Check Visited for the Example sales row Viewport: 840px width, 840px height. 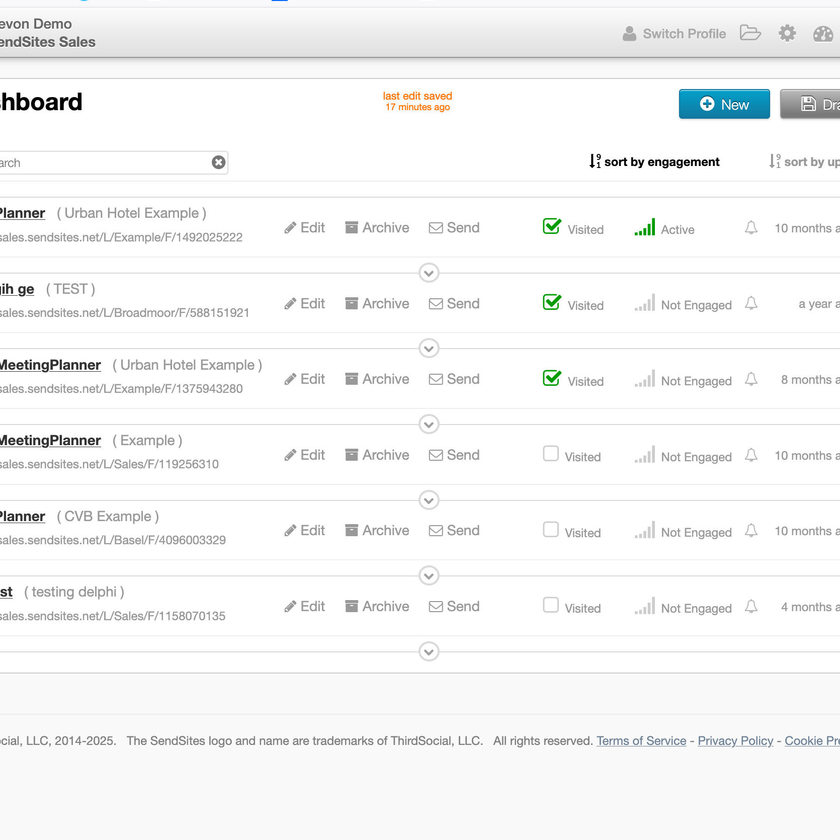pyautogui.click(x=551, y=454)
